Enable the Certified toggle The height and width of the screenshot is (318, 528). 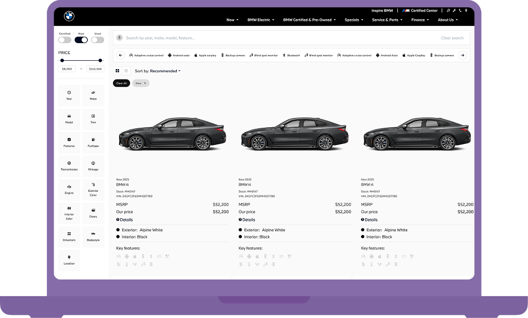(65, 40)
